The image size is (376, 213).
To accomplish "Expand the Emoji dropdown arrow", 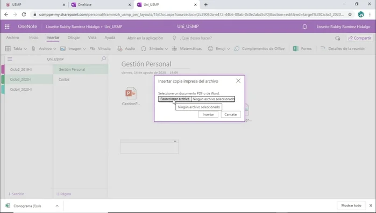I will click(x=229, y=49).
